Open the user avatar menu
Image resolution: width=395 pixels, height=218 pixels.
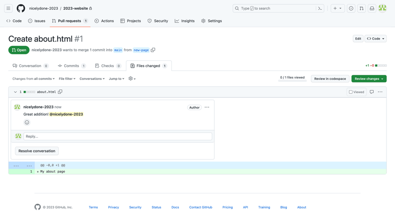[x=382, y=8]
